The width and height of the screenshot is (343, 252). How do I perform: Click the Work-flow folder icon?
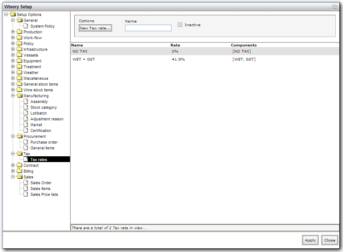(20, 38)
